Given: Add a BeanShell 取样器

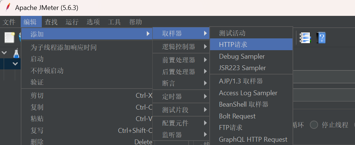Looking at the screenshot, I should point(251,104).
